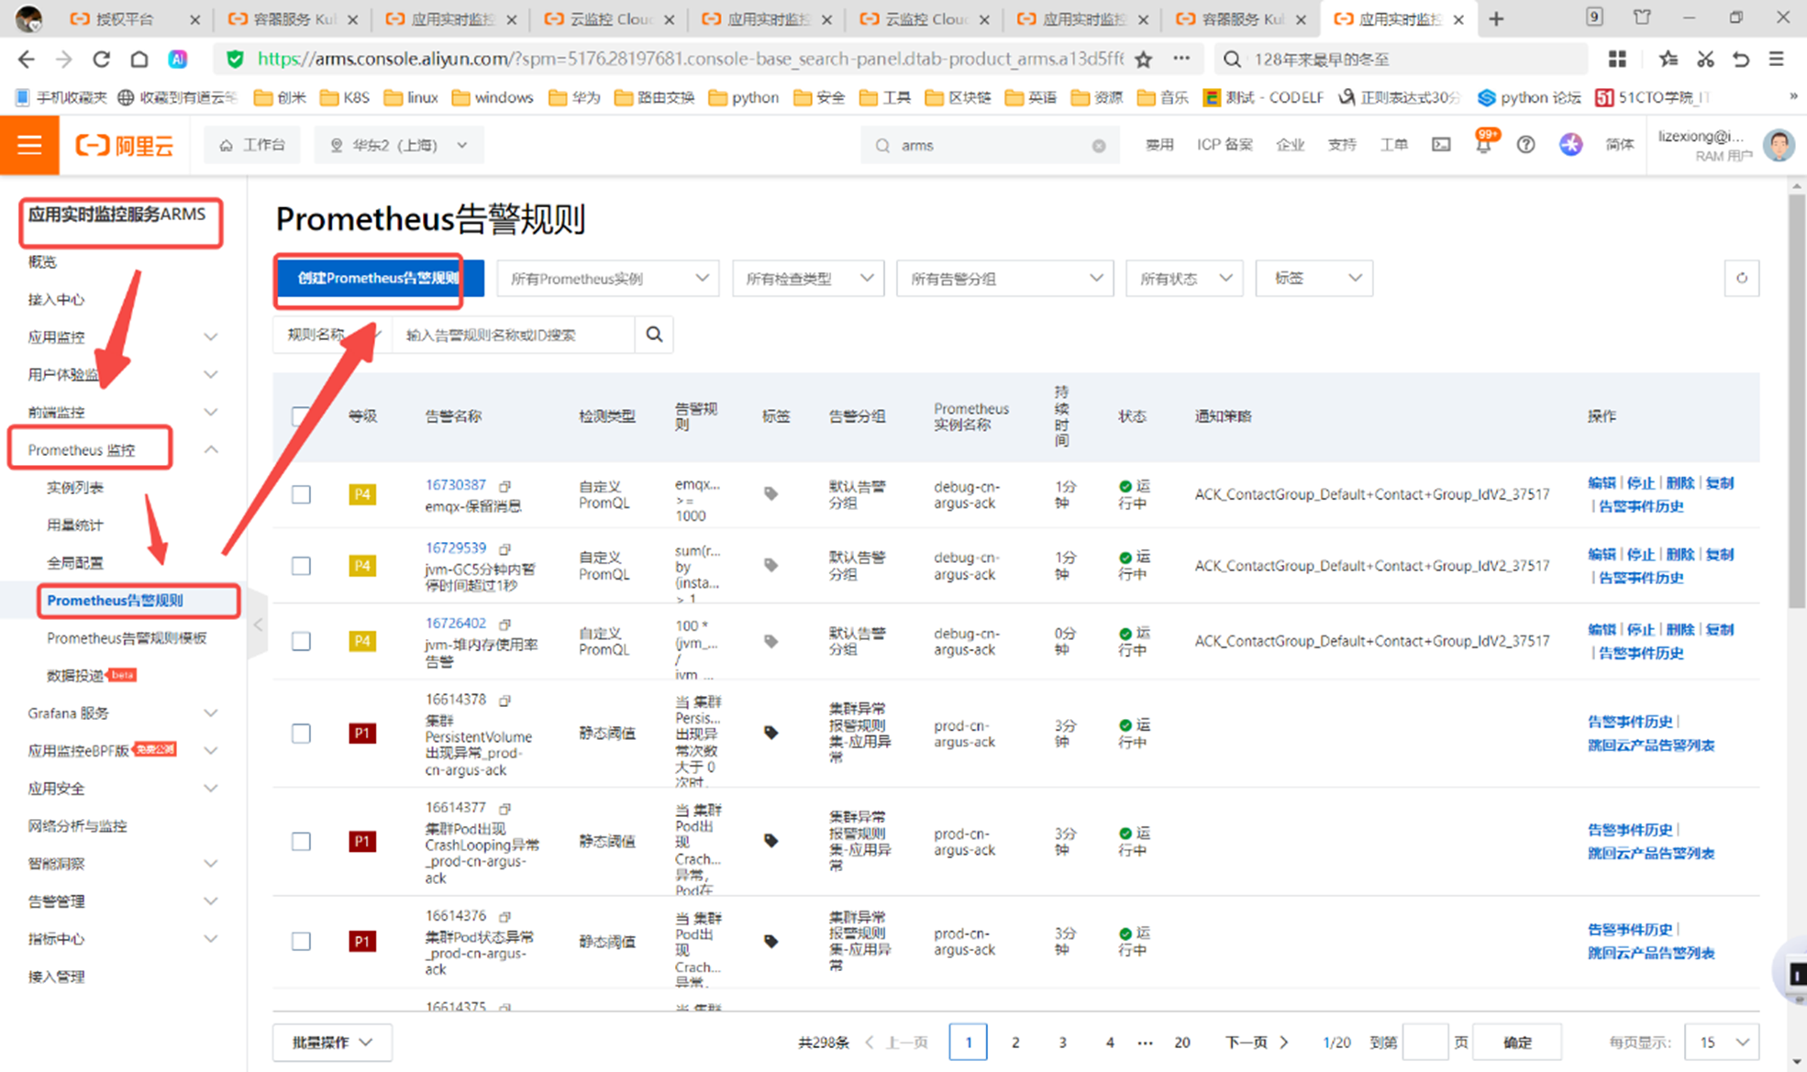Open the 所有状态 filter dropdown
The height and width of the screenshot is (1072, 1807).
[1183, 279]
